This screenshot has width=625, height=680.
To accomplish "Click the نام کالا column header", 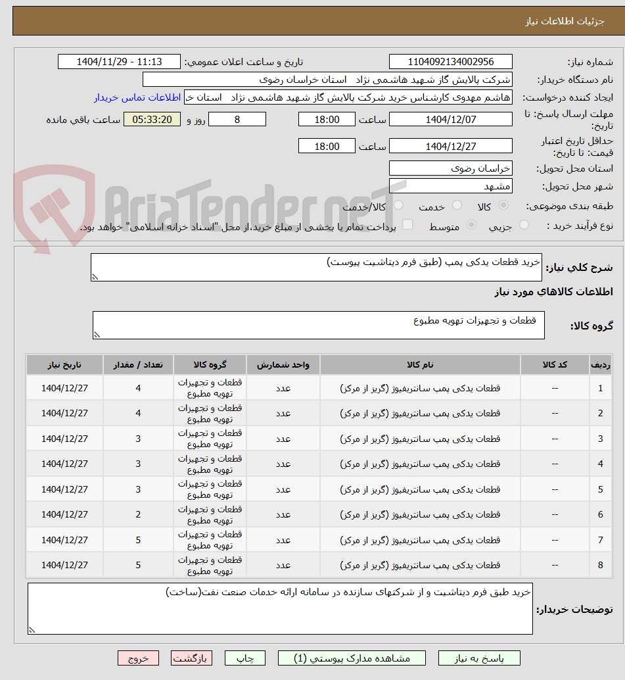I will click(420, 365).
